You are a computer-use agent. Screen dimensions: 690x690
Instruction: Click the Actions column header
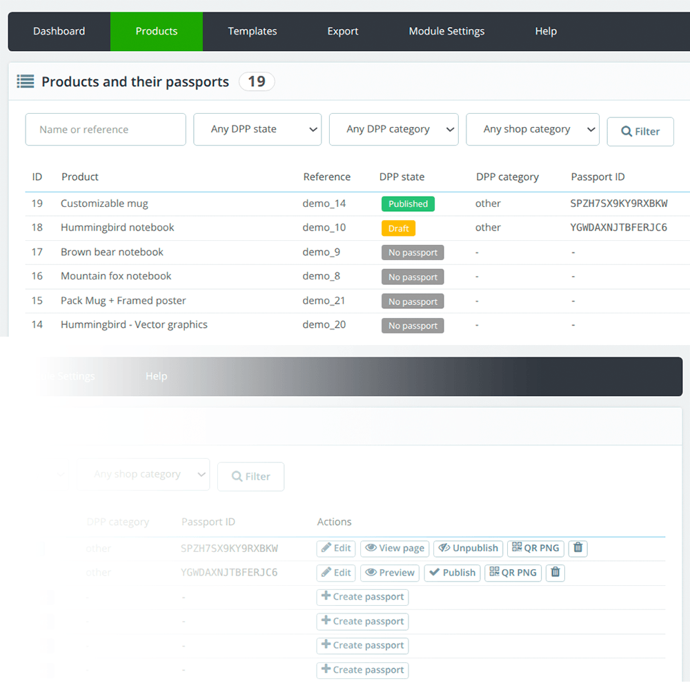coord(334,522)
